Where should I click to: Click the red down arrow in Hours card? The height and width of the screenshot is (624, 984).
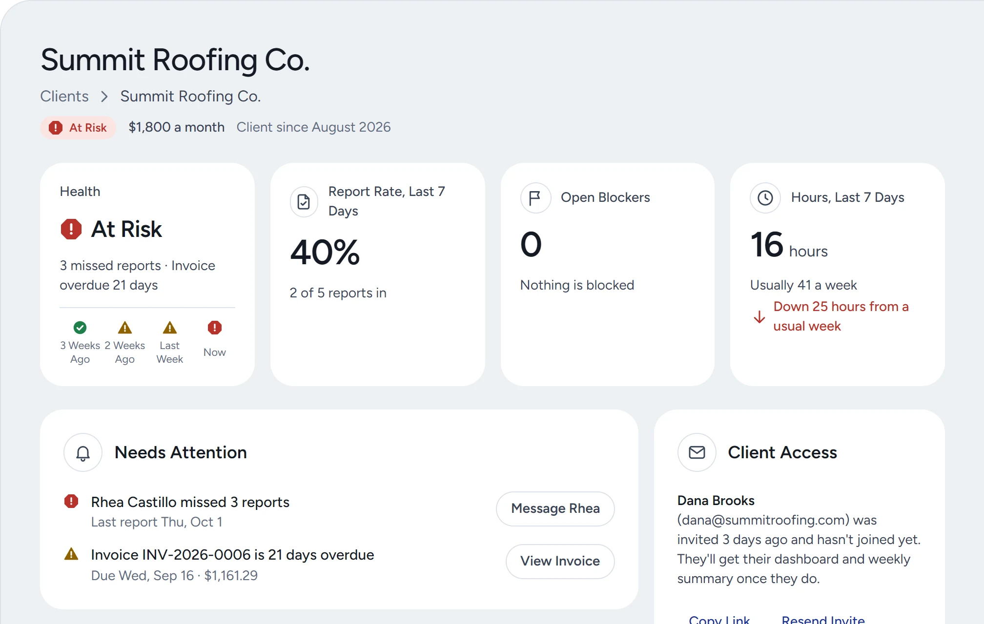click(759, 317)
